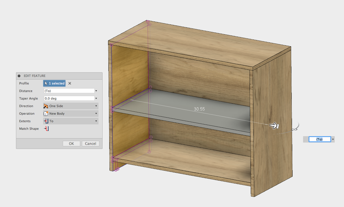Click the To extents icon
This screenshot has width=344, height=207.
[46, 121]
